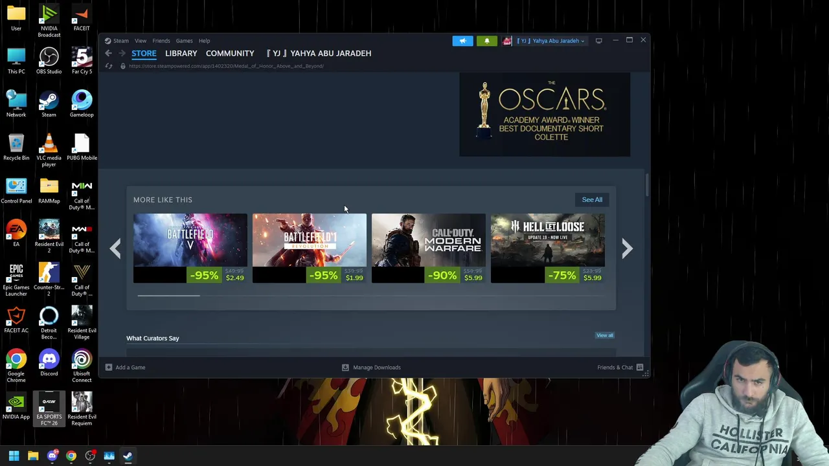Viewport: 829px width, 466px height.
Task: Open OBS Studio desktop icon
Action: [x=49, y=61]
